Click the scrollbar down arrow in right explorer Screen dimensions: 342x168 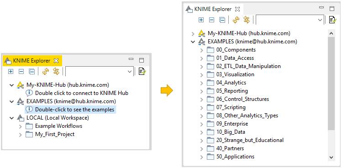(x=331, y=157)
